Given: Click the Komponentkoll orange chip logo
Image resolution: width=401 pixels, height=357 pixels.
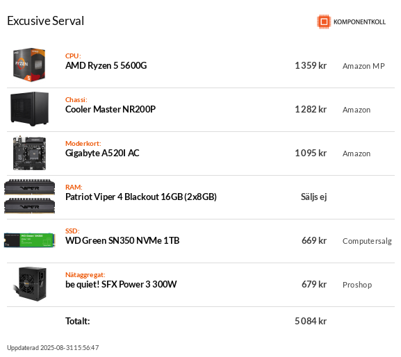Looking at the screenshot, I should point(324,22).
